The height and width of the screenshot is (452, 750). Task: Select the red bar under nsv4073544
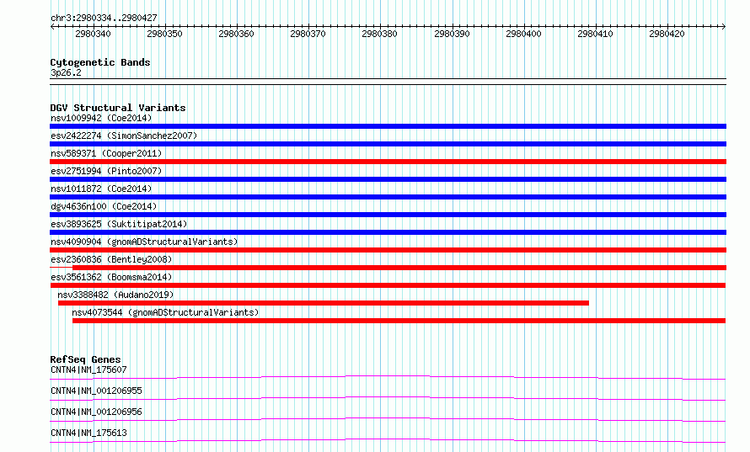coord(399,321)
